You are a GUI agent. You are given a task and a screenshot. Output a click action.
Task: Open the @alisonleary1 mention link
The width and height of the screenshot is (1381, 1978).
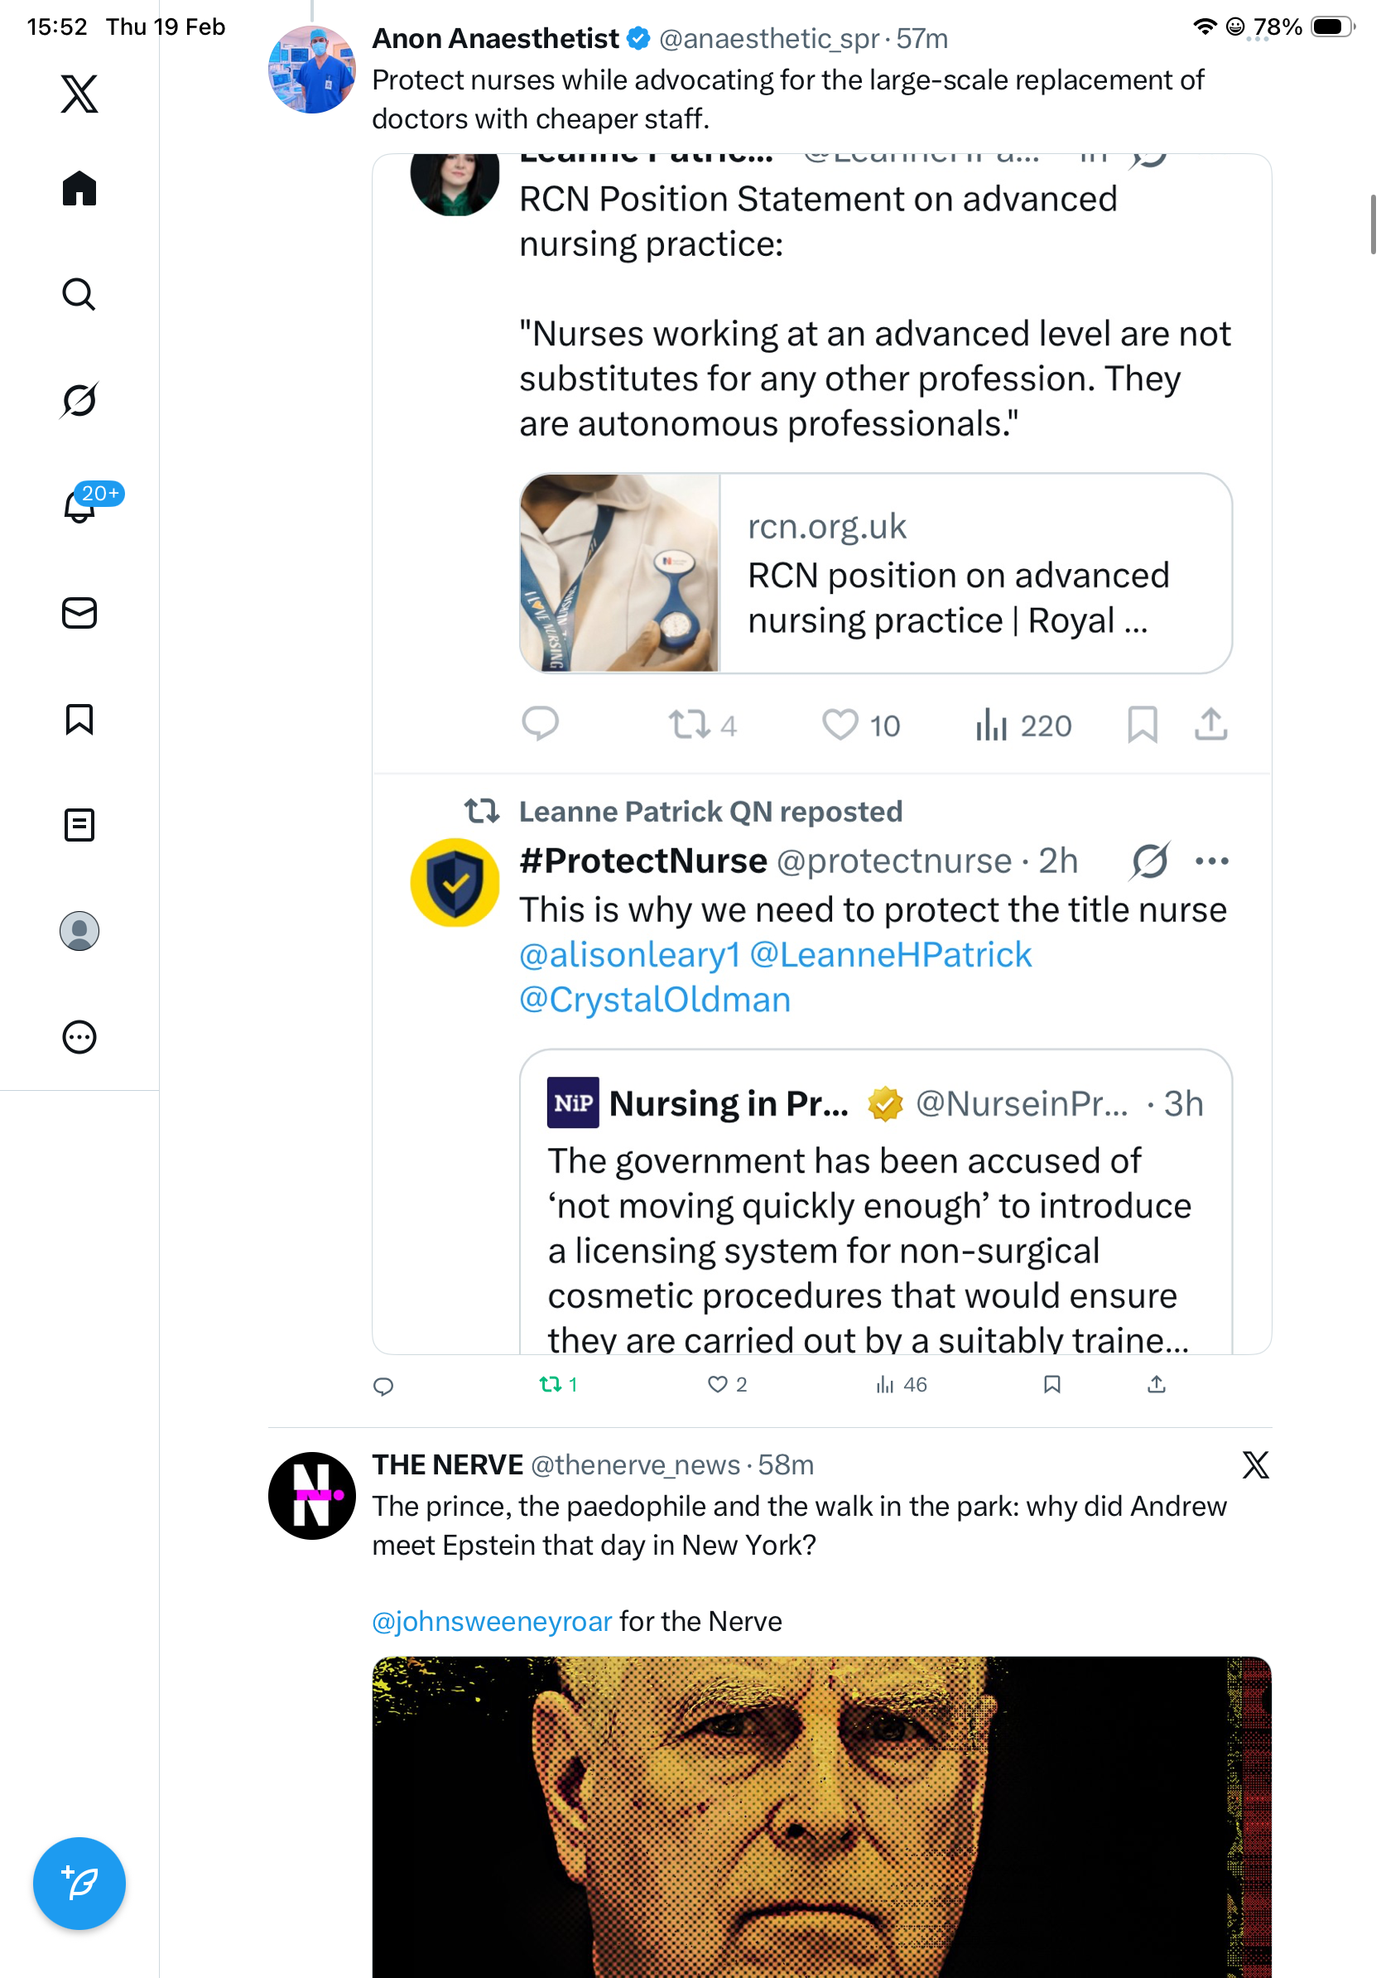pyautogui.click(x=629, y=954)
